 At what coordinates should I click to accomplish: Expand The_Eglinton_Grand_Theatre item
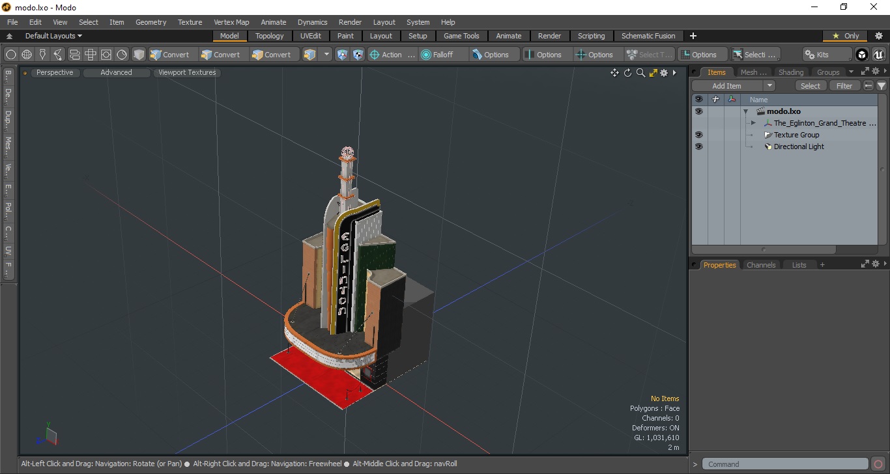pyautogui.click(x=753, y=123)
